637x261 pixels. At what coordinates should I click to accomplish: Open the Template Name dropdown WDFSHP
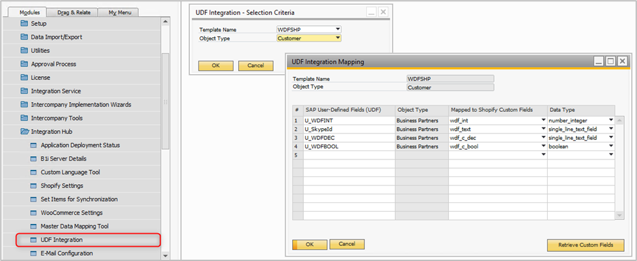click(x=338, y=29)
